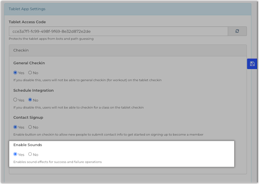Screen dimensions: 259x184
Task: Click the blue floppy disk save icon
Action: coord(252,64)
